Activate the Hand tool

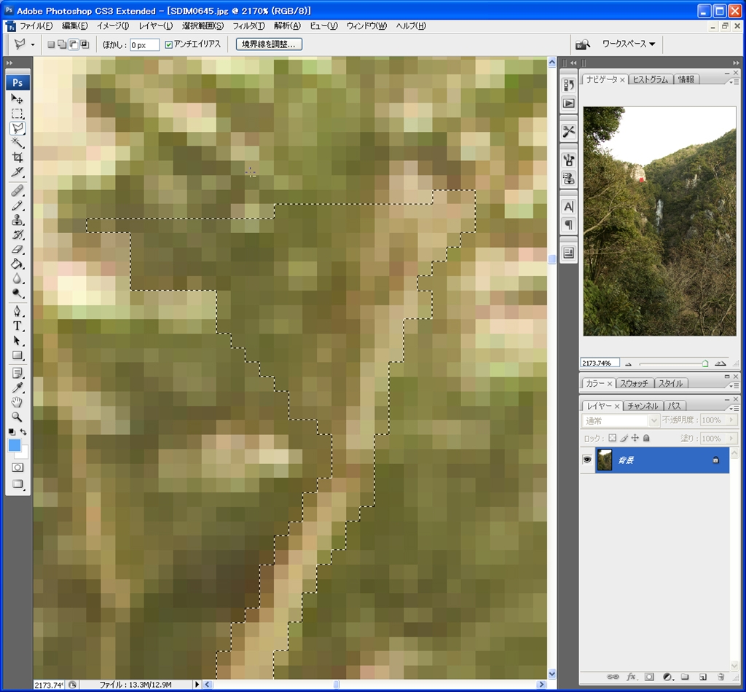click(x=17, y=402)
